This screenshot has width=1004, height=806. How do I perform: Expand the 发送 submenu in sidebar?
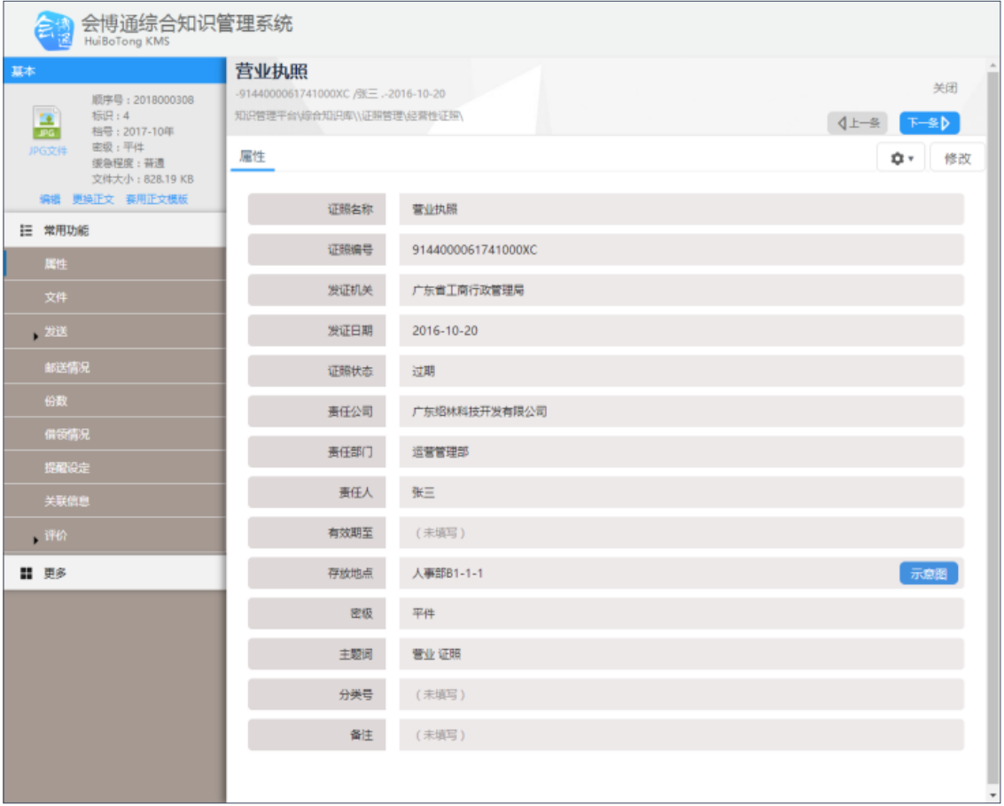[x=56, y=332]
